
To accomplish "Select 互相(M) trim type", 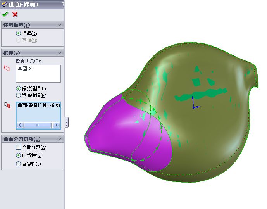I will tap(18, 40).
